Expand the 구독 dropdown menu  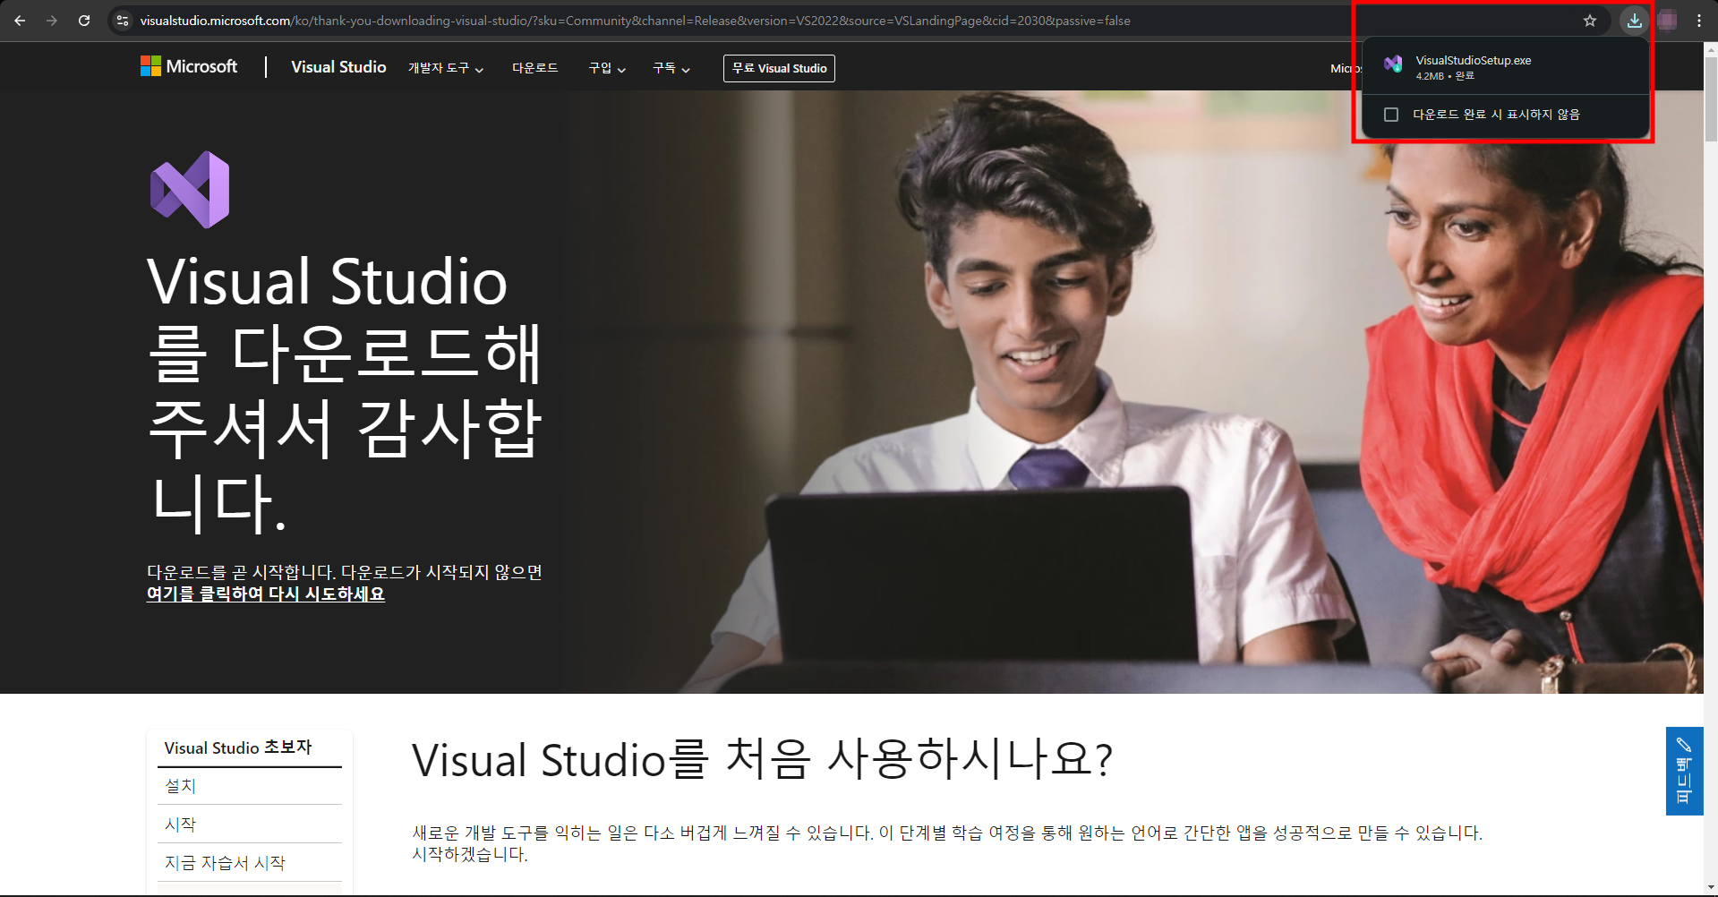click(671, 68)
